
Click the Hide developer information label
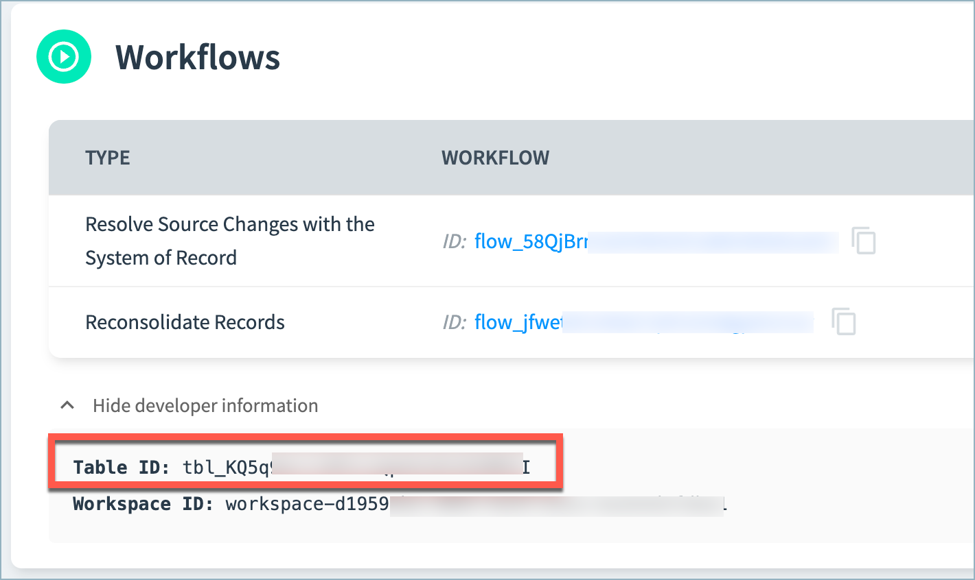tap(205, 406)
